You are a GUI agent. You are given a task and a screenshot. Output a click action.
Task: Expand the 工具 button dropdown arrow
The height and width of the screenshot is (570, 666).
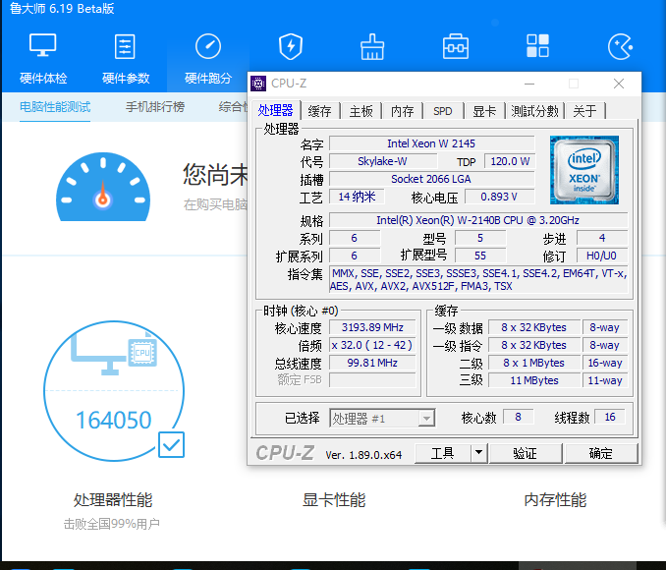tap(479, 453)
